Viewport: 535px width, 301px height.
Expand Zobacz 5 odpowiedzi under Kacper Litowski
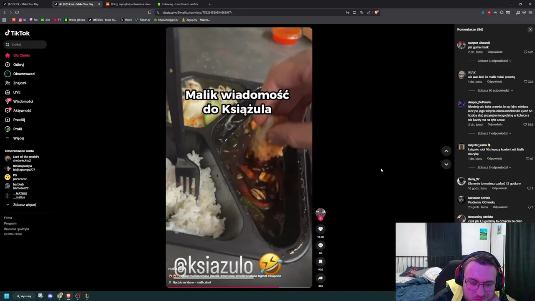pos(494,61)
